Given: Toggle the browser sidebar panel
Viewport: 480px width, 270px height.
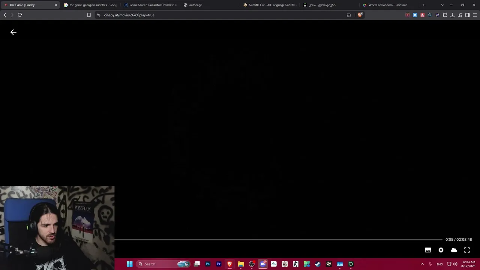Looking at the screenshot, I should (x=468, y=15).
